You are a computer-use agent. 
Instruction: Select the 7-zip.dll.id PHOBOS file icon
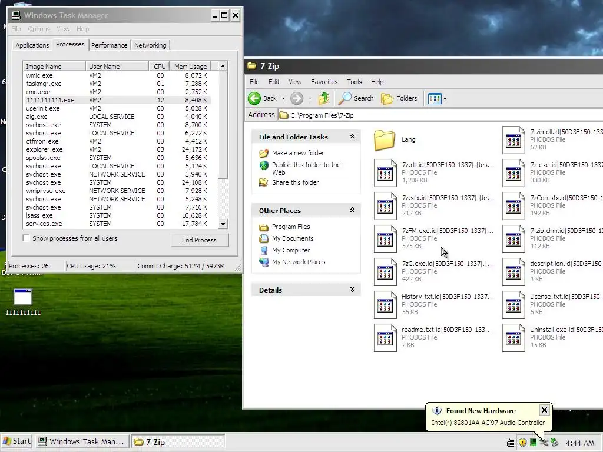pyautogui.click(x=513, y=140)
